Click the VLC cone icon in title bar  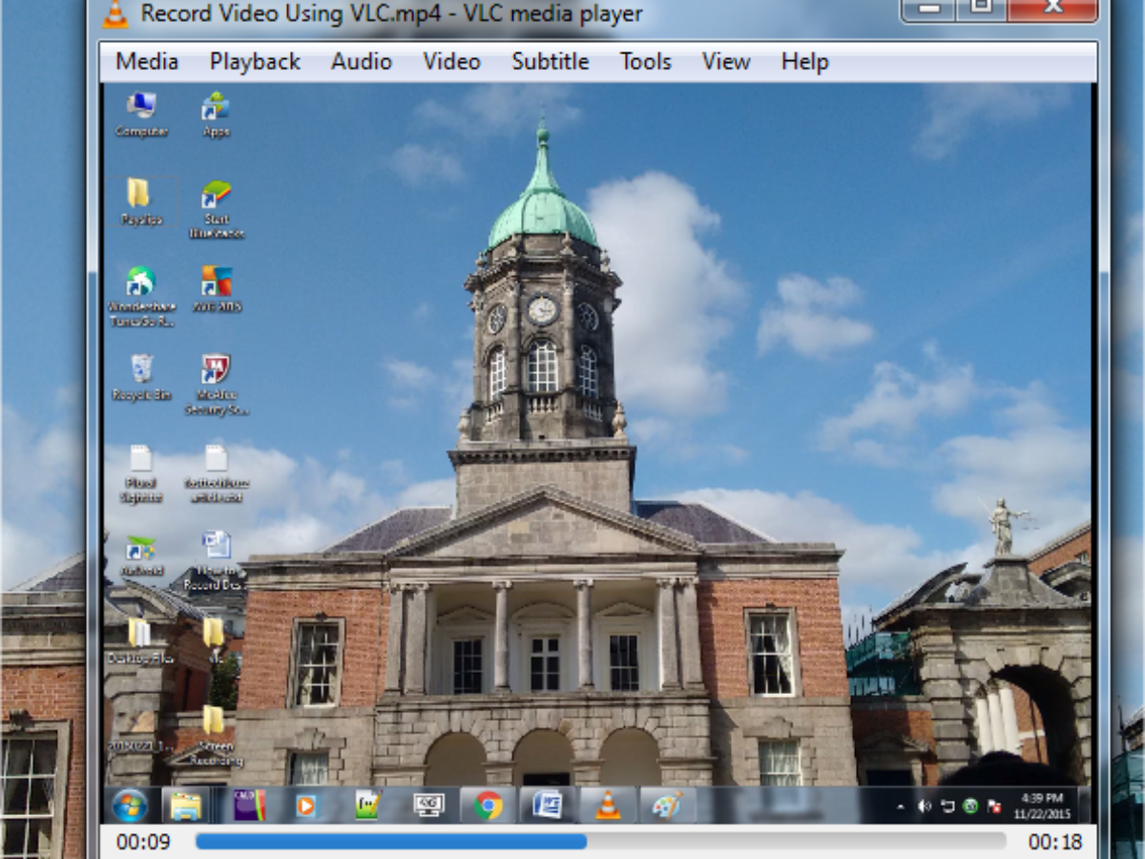115,13
